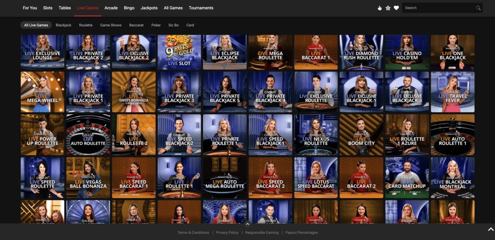Expand the footer with the chevron-up arrow
This screenshot has height=240, width=495.
pyautogui.click(x=247, y=224)
